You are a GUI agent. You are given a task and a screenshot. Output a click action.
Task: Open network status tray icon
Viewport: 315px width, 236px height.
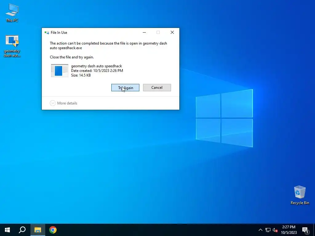point(268,230)
